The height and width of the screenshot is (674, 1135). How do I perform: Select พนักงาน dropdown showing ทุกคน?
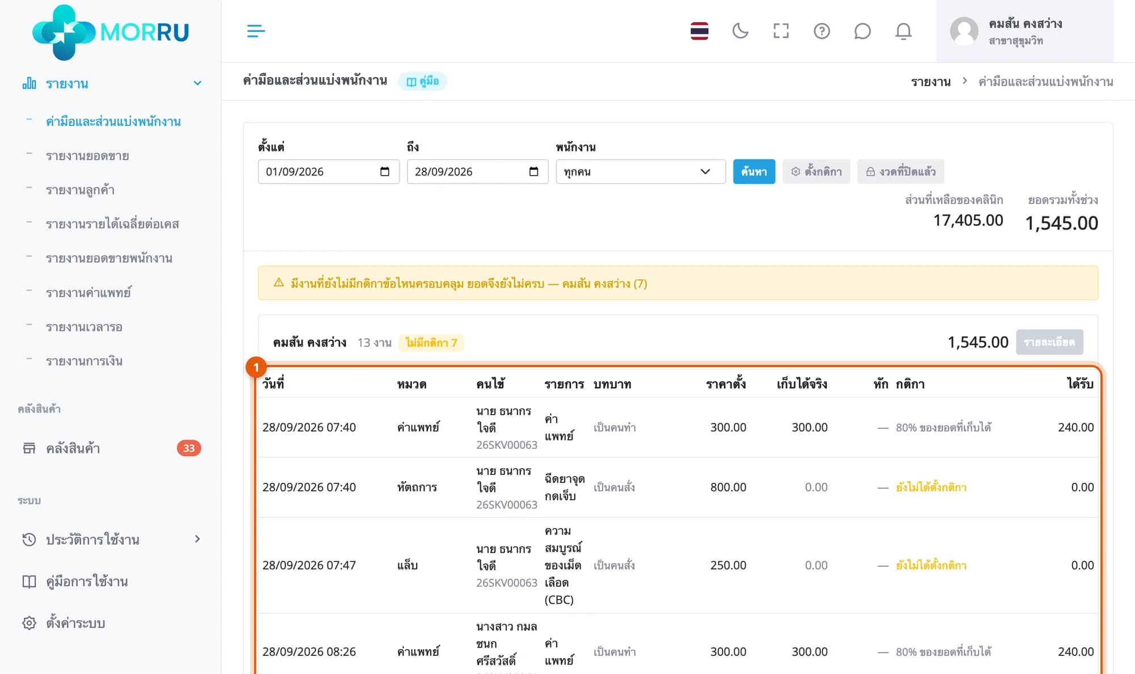[641, 171]
